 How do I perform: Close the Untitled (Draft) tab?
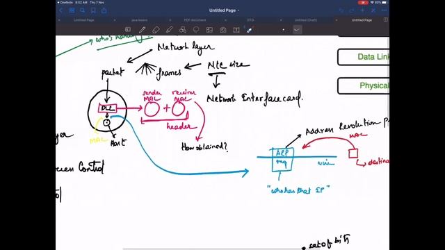point(281,20)
